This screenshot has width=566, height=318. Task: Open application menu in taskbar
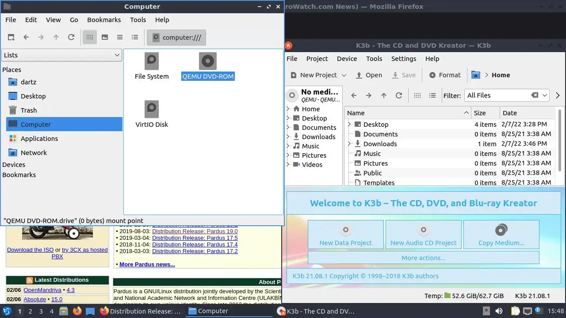tap(7, 311)
